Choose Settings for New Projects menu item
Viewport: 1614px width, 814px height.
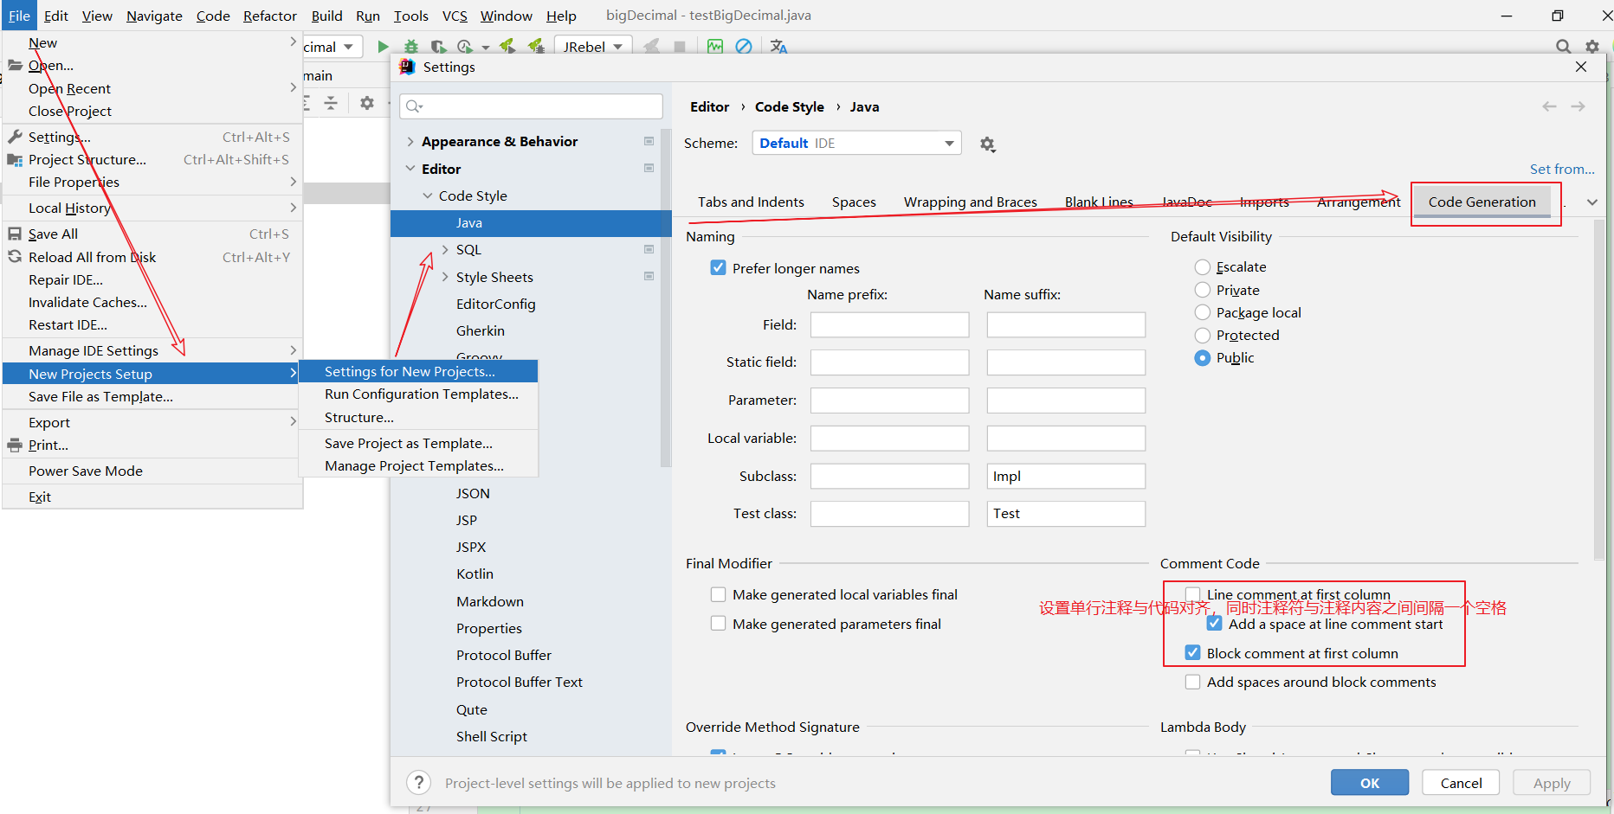coord(418,371)
